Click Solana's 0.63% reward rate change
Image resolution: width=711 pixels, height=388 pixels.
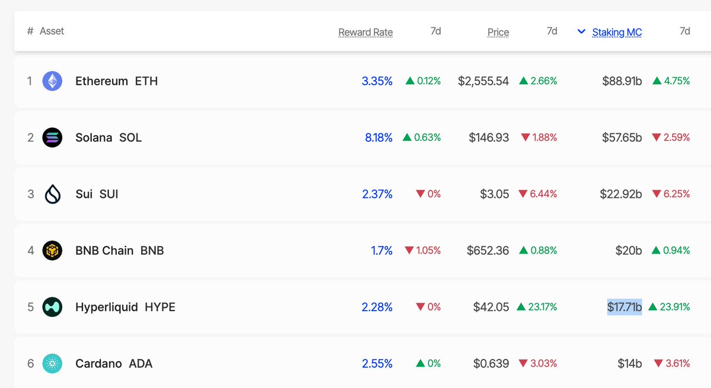pos(422,137)
